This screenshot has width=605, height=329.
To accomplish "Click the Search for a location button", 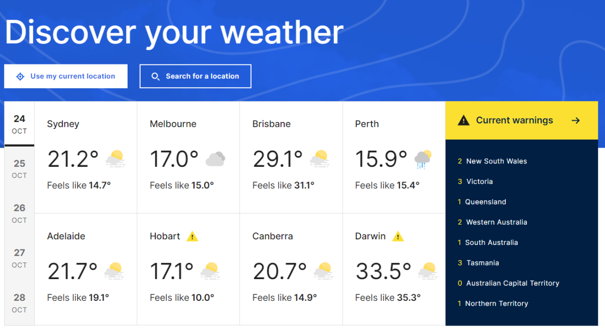I will tap(195, 77).
